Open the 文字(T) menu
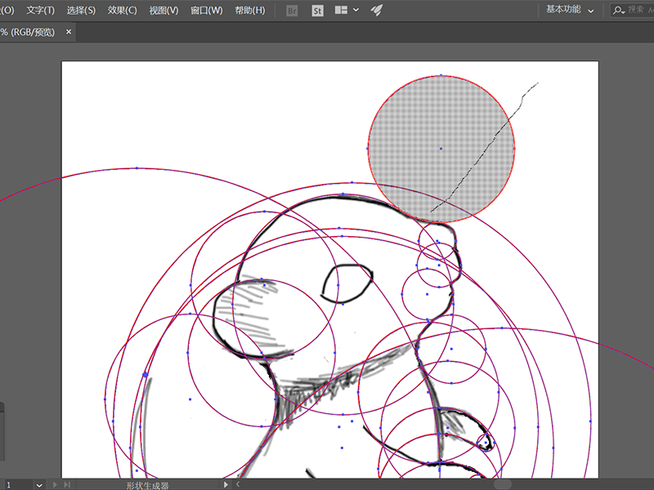654x490 pixels. 40,11
